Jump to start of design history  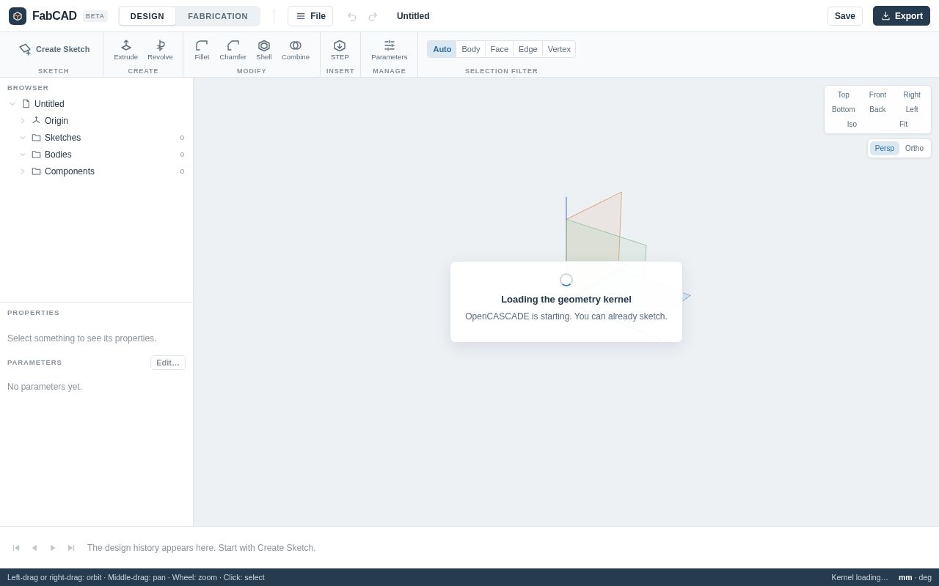click(16, 548)
